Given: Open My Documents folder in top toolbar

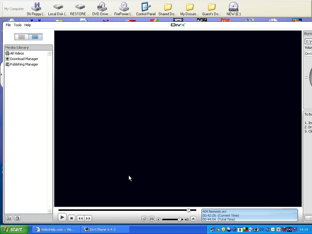Looking at the screenshot, I should (190, 9).
